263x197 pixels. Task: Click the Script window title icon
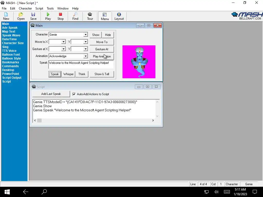pyautogui.click(x=34, y=87)
